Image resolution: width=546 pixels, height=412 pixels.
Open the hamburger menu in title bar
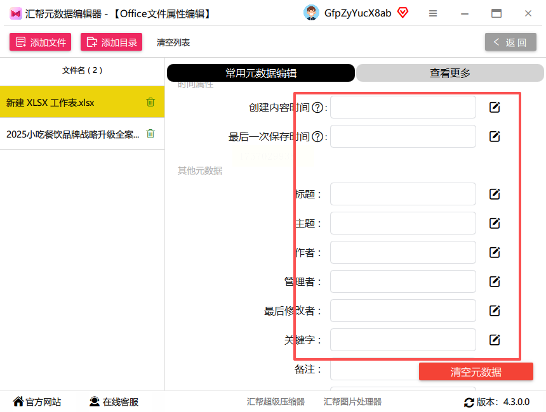(433, 13)
